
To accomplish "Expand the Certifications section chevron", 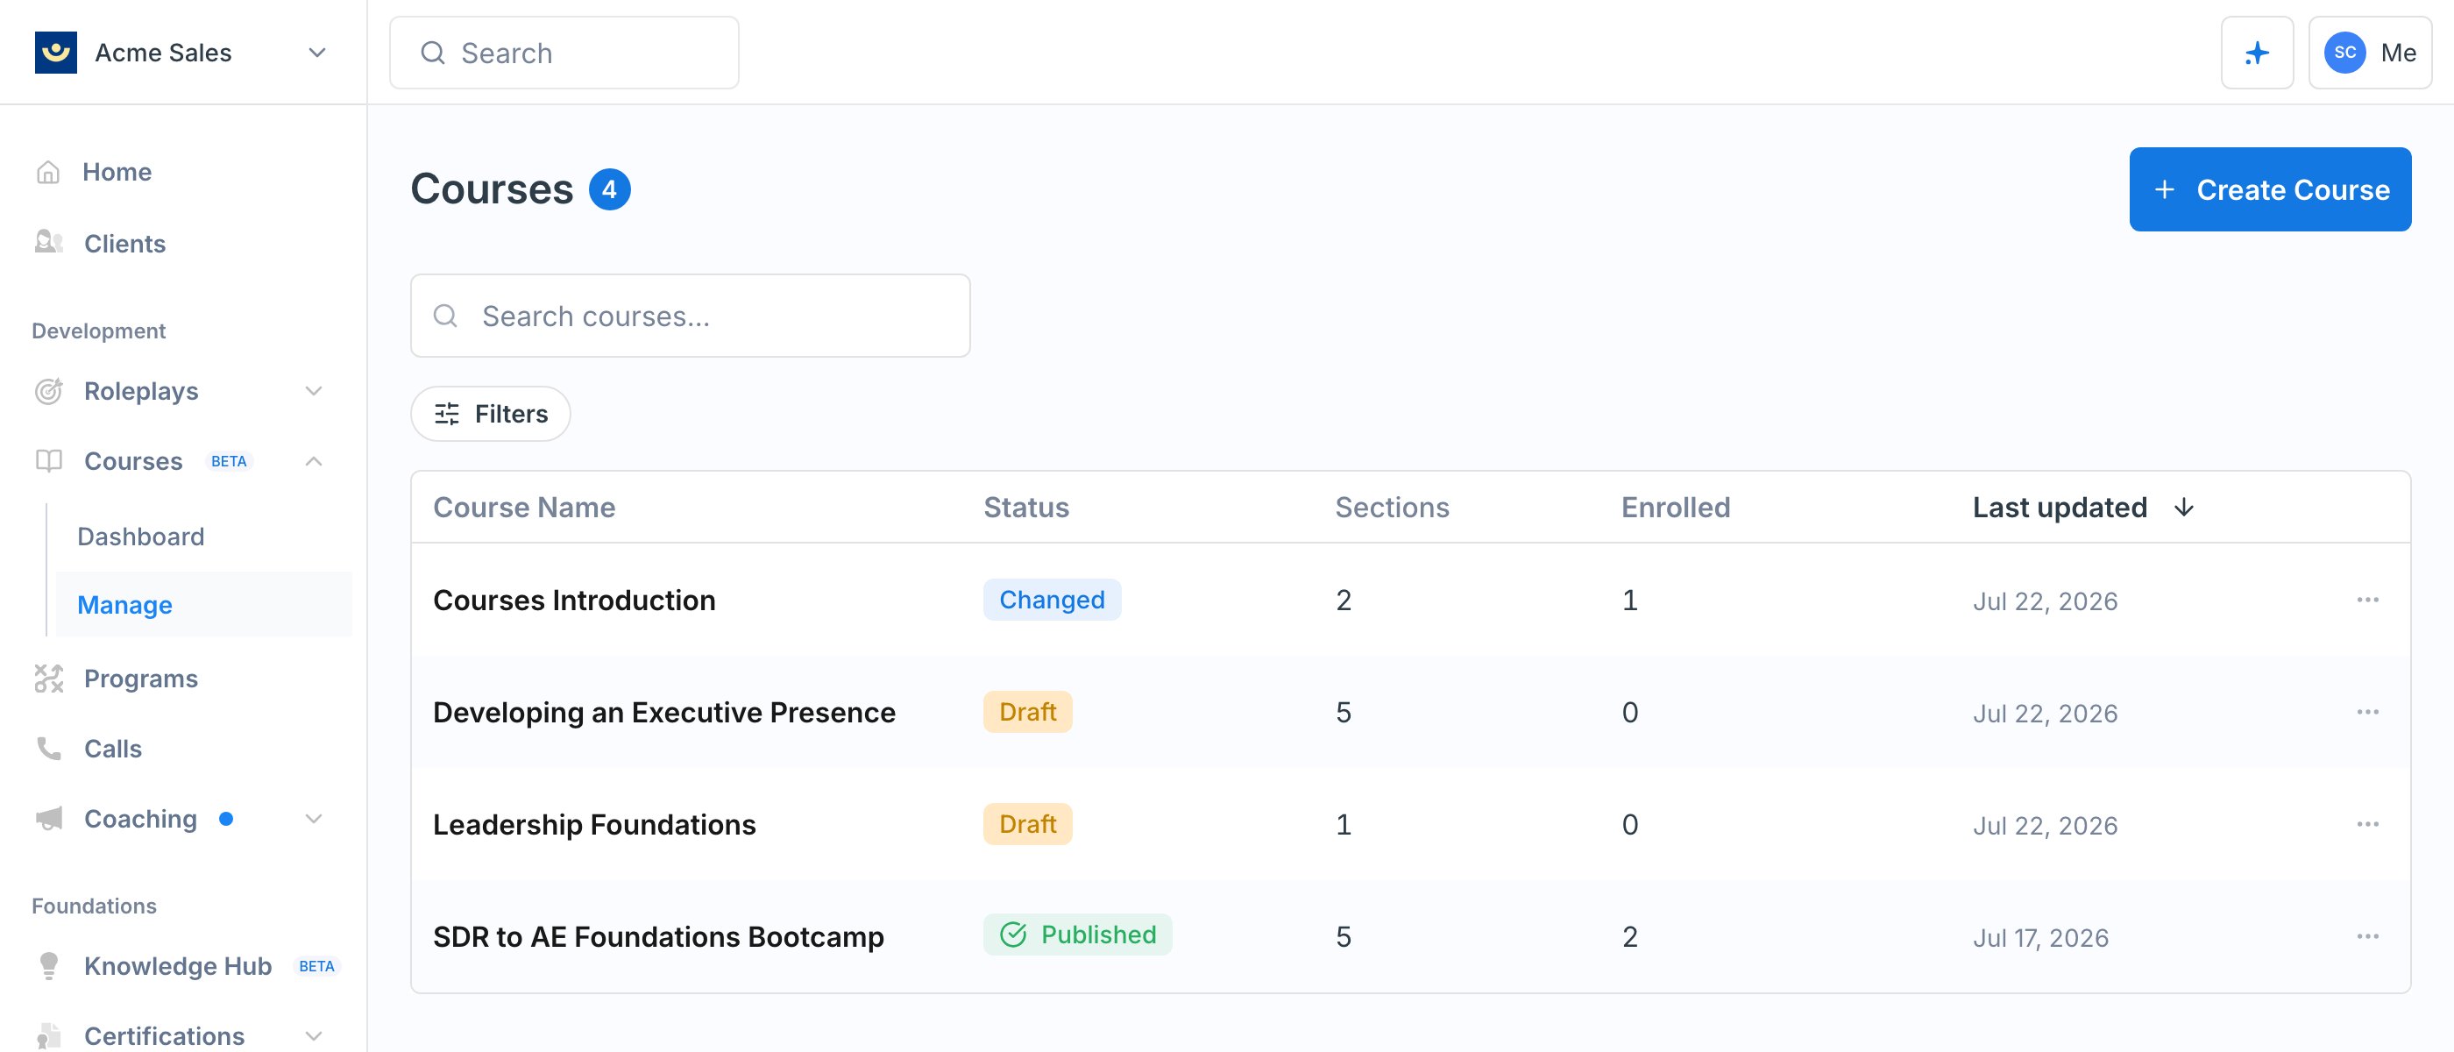I will pyautogui.click(x=314, y=1036).
